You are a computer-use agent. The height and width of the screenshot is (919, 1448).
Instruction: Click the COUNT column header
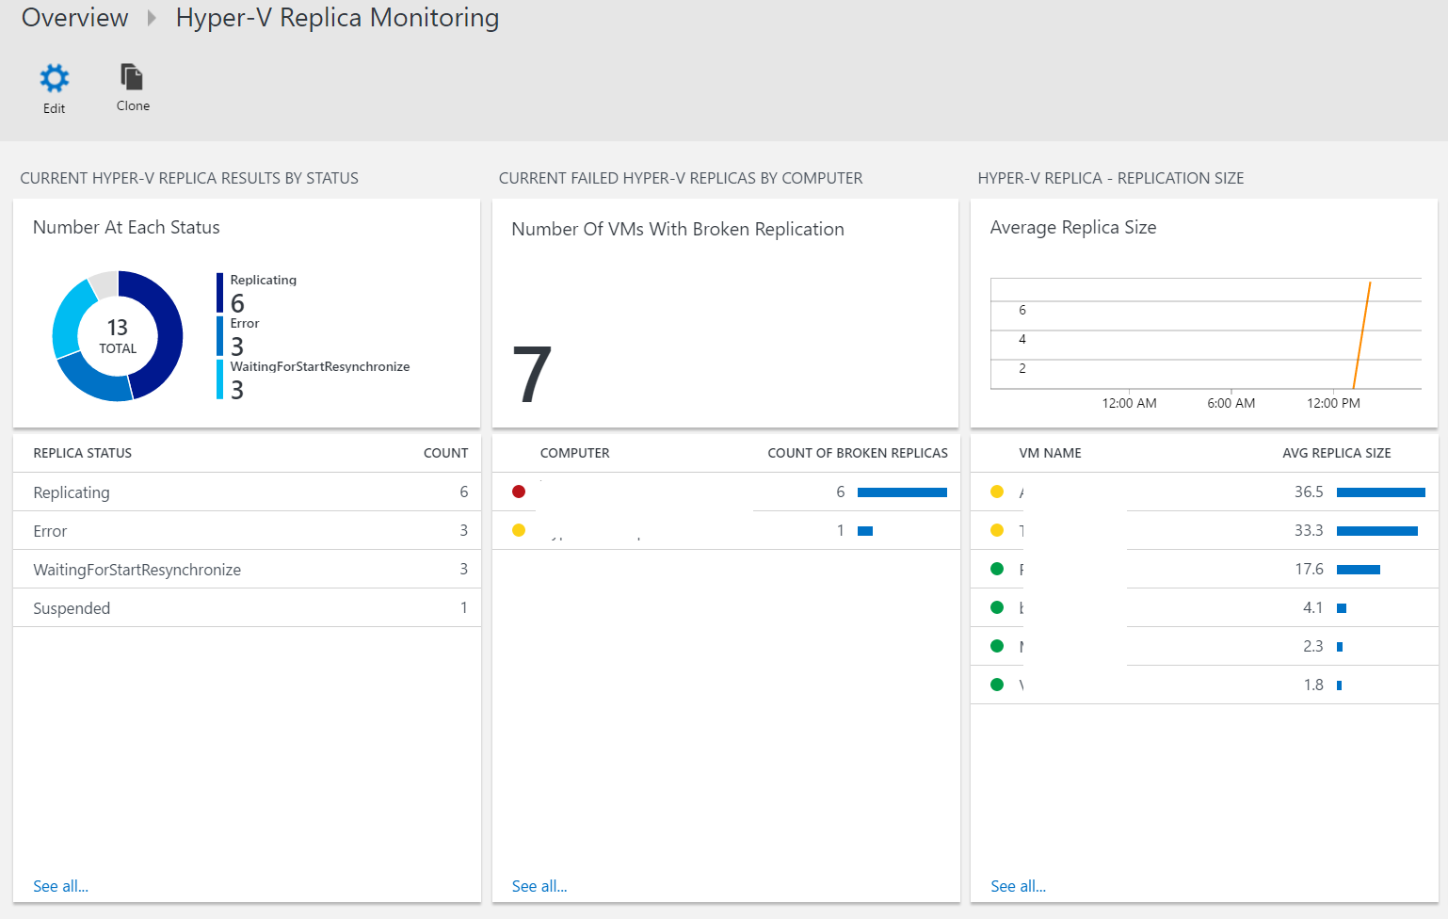445,453
